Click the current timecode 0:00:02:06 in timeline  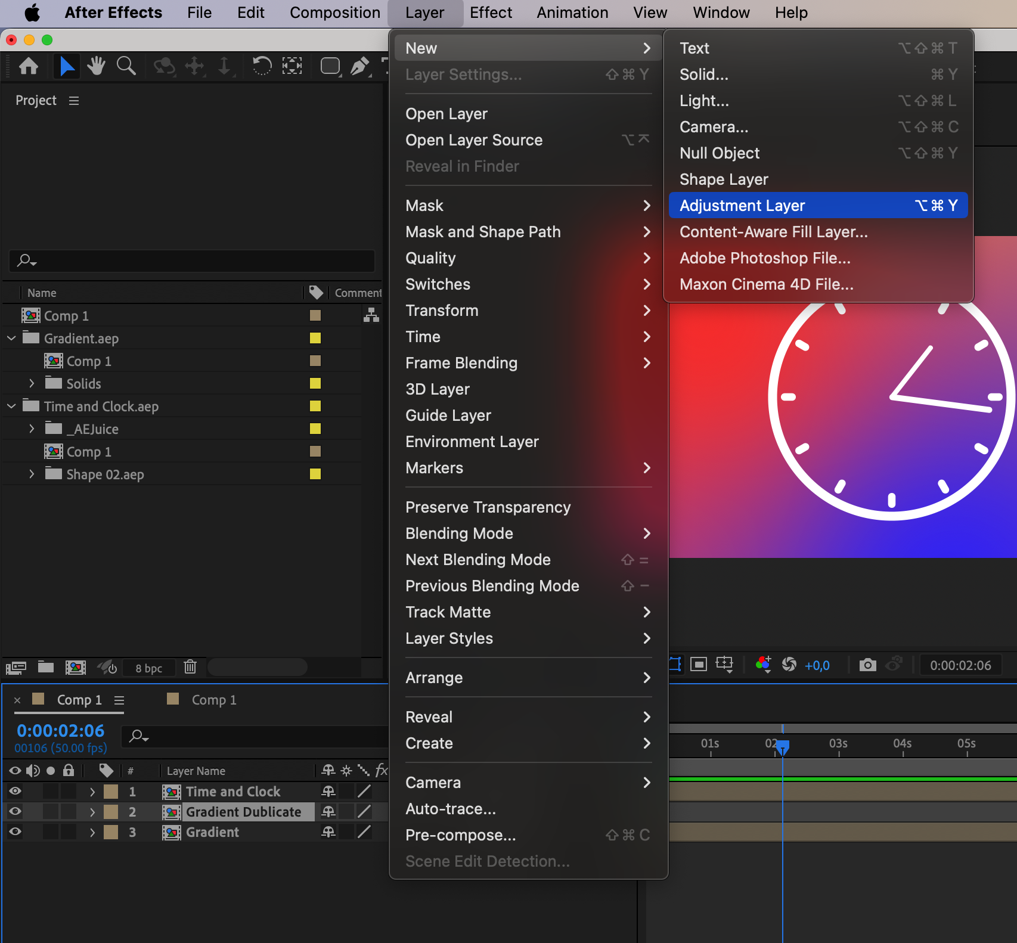pyautogui.click(x=60, y=730)
